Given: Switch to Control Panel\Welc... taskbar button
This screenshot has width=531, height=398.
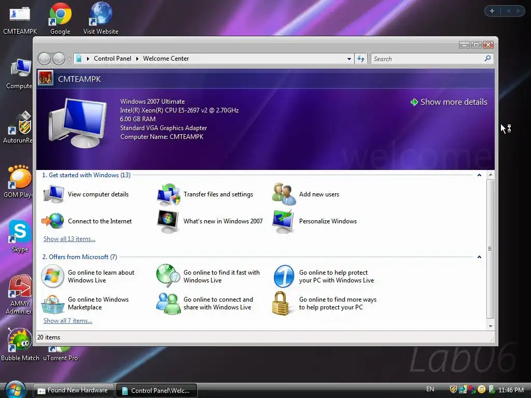Looking at the screenshot, I should tap(157, 390).
